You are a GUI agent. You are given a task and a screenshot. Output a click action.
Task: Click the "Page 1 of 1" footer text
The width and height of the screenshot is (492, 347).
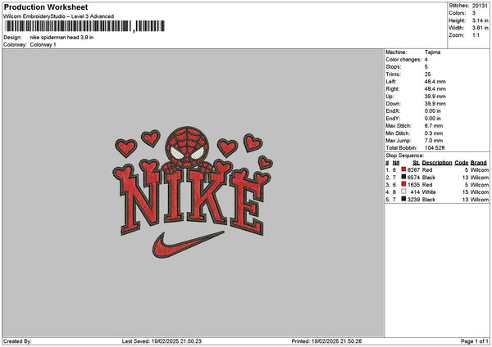click(475, 341)
